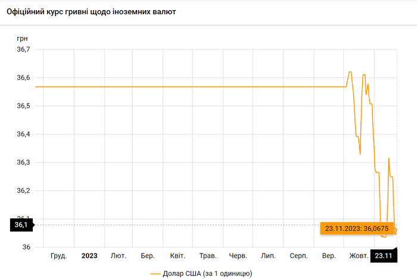Select the Вер. month on the axis

tap(329, 256)
